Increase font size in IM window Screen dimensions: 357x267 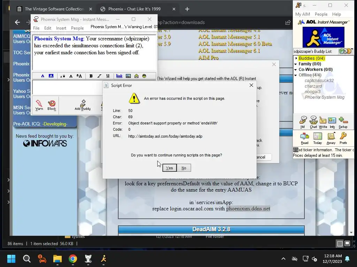click(x=79, y=76)
